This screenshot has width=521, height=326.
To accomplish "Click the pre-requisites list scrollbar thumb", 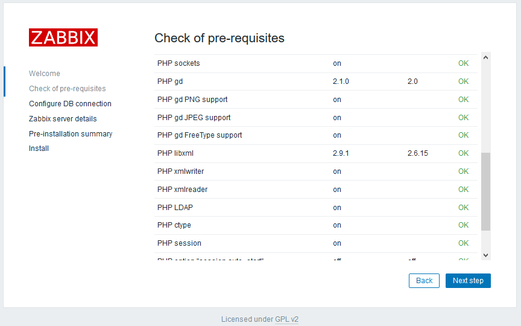I will pos(485,191).
